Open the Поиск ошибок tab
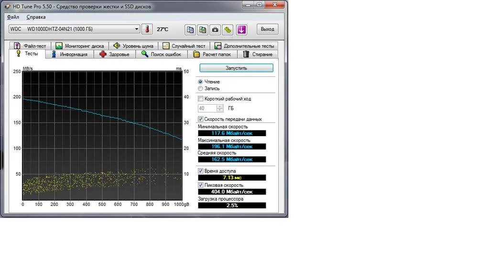 tap(162, 54)
